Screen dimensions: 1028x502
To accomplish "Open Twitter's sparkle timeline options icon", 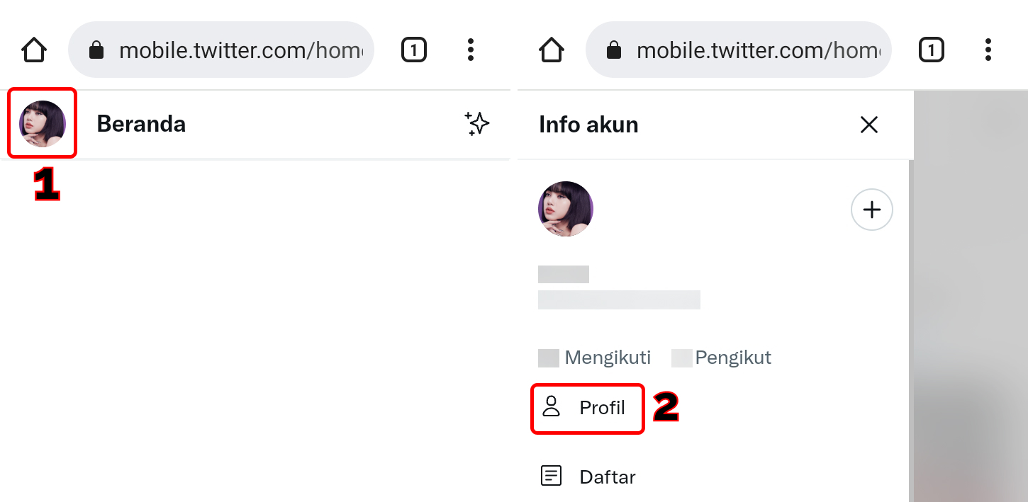I will click(x=478, y=123).
